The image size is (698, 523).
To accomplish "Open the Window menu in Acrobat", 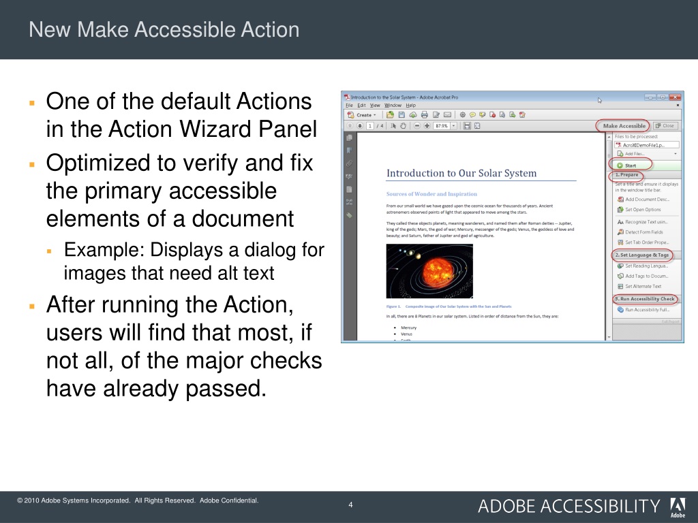I will [393, 106].
